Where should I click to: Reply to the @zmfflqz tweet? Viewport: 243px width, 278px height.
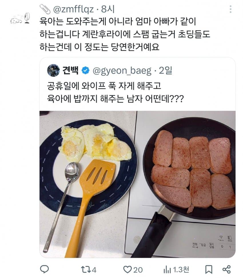coord(44,269)
